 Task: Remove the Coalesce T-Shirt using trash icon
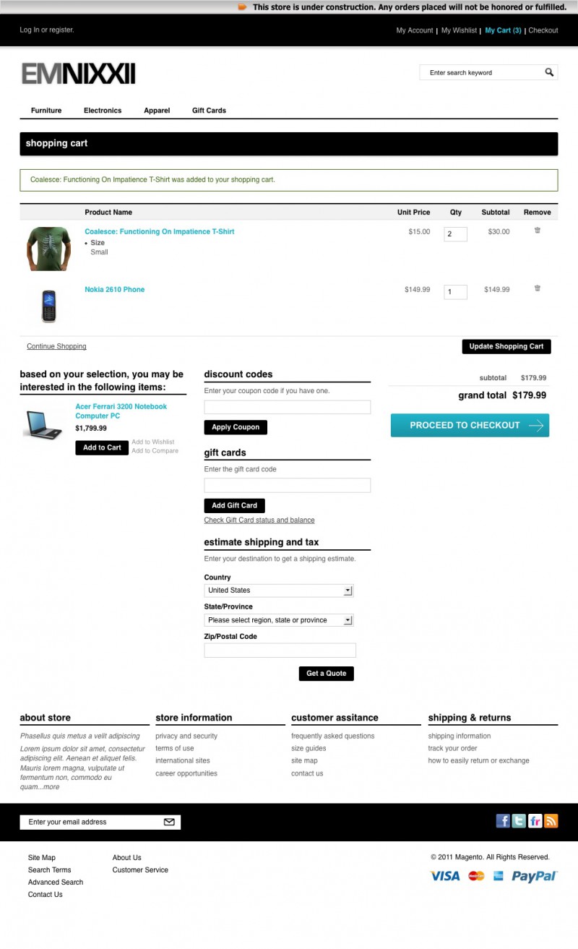point(537,231)
